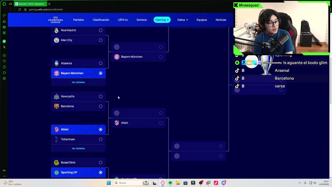
Task: Click the Bayern München highlighted team row
Action: 78,73
